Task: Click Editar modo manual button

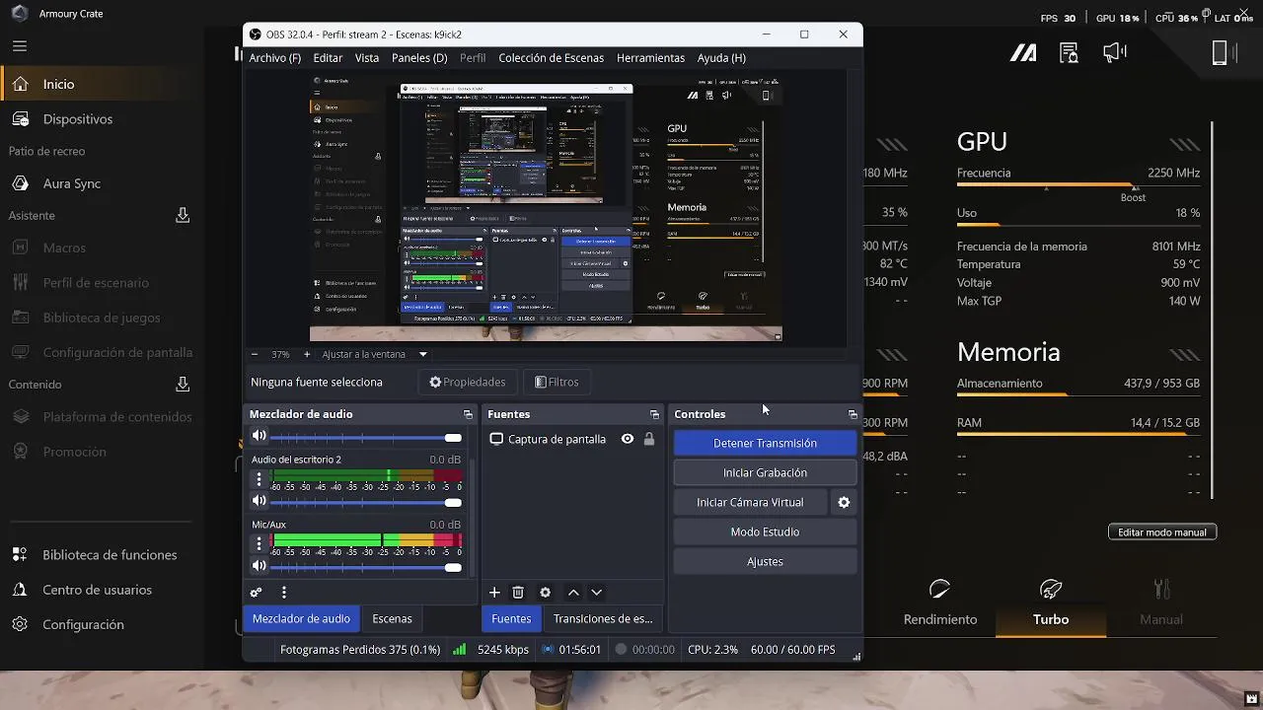Action: 1162,532
